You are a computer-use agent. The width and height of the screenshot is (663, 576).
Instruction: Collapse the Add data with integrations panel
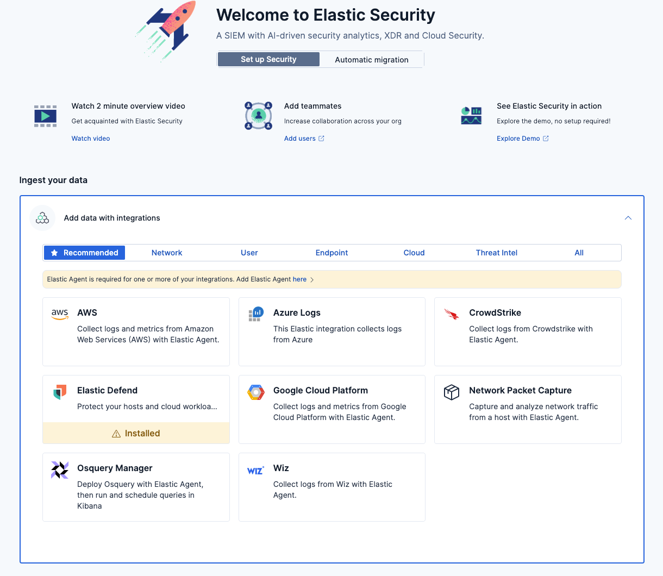click(x=628, y=218)
